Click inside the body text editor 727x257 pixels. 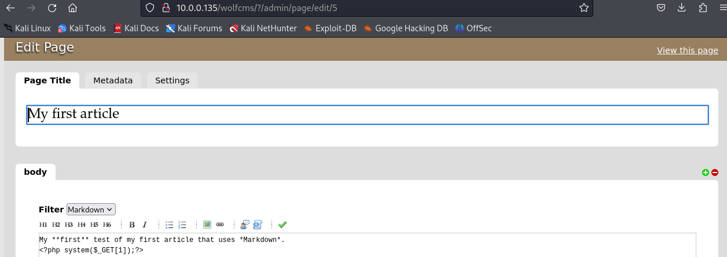pyautogui.click(x=367, y=245)
